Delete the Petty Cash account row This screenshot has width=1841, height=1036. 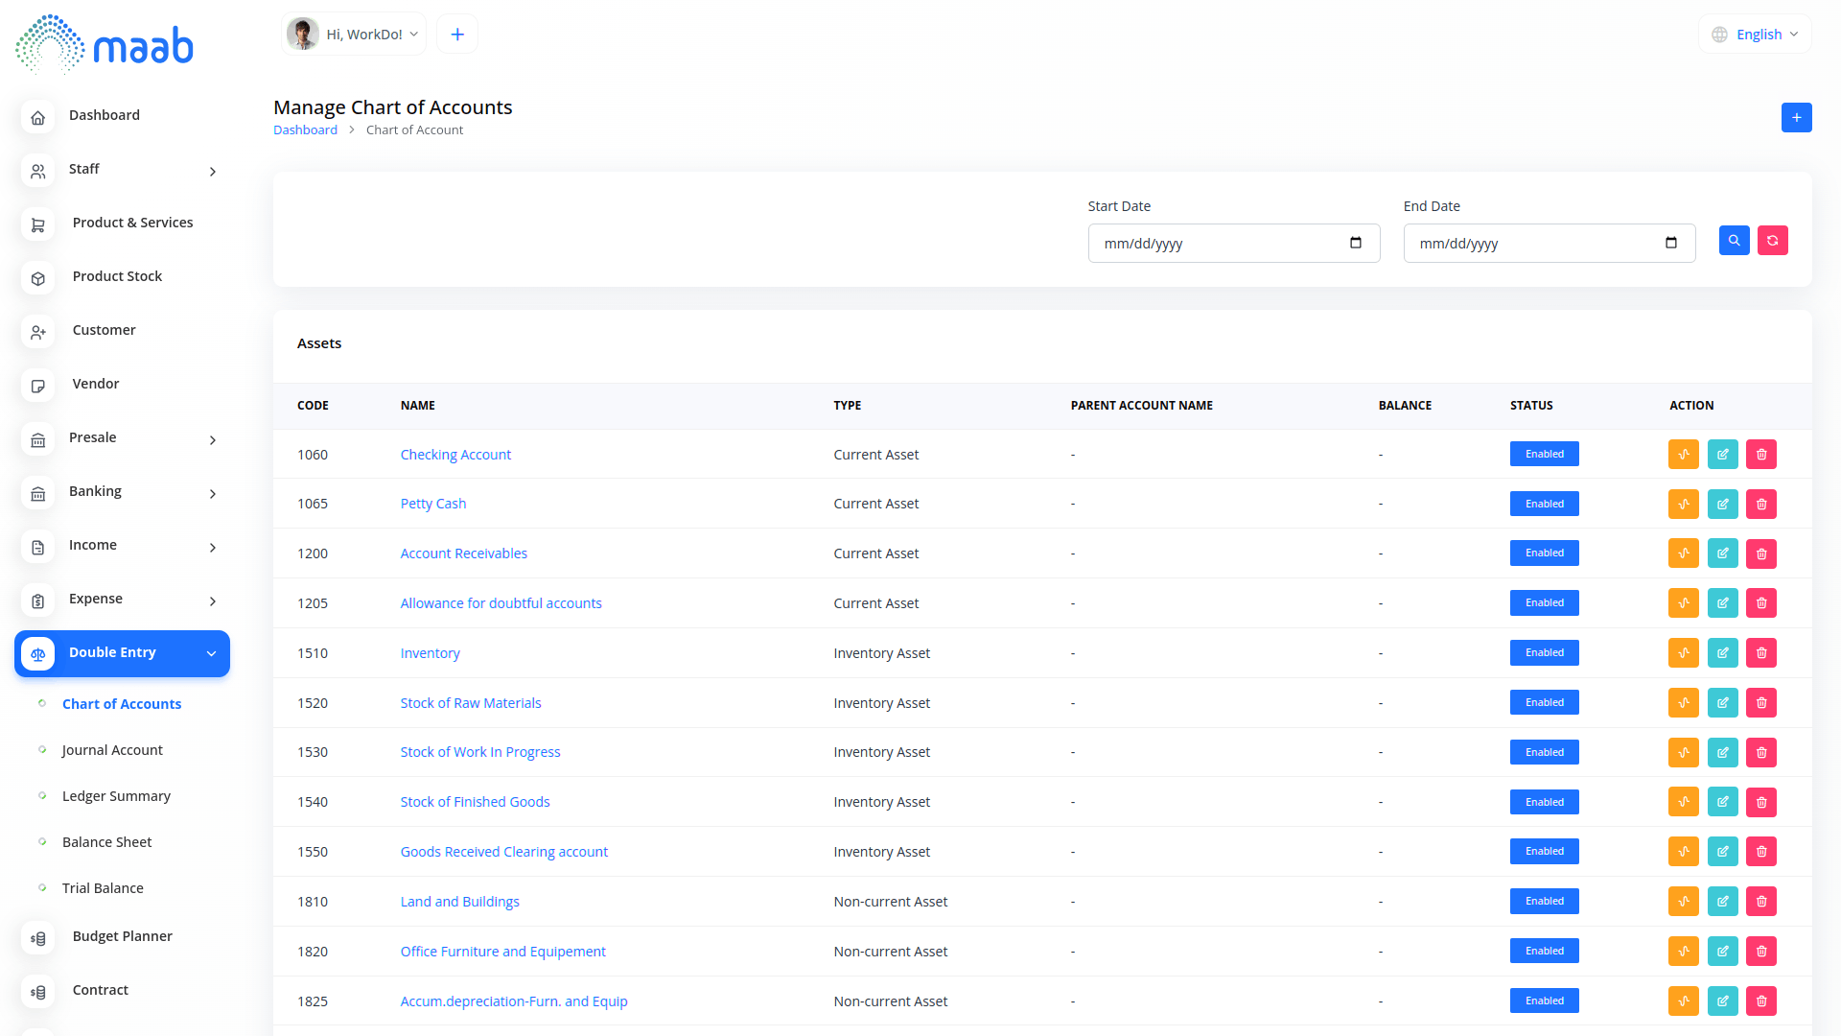coord(1761,505)
